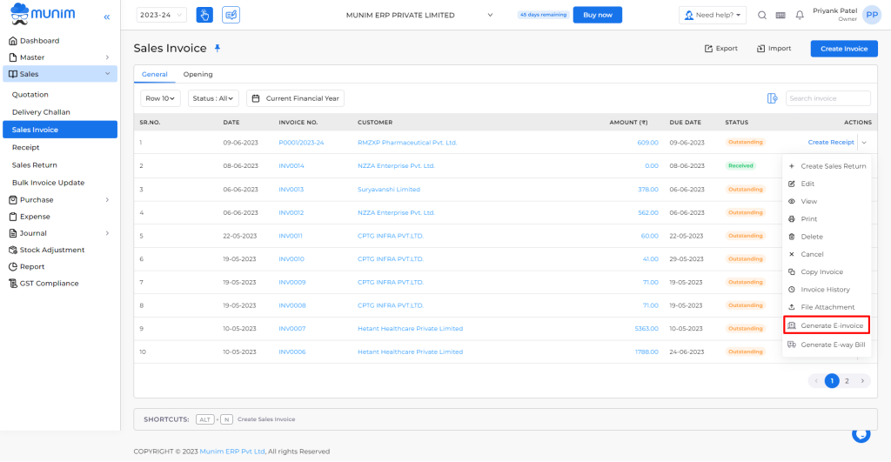Click the Import button
Screen dimensions: 891x462
(x=774, y=49)
